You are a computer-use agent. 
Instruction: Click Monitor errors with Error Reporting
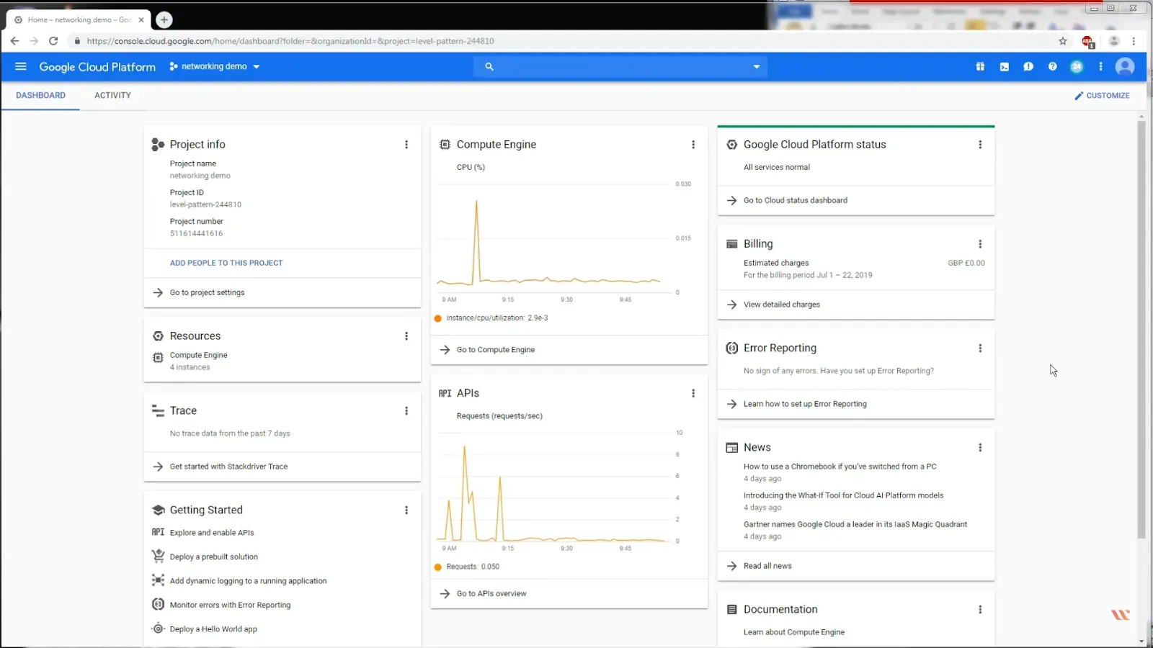click(230, 605)
